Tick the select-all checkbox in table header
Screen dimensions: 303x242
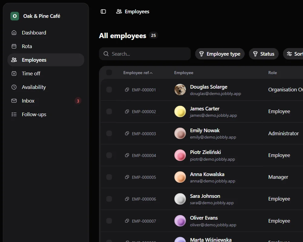pos(109,73)
